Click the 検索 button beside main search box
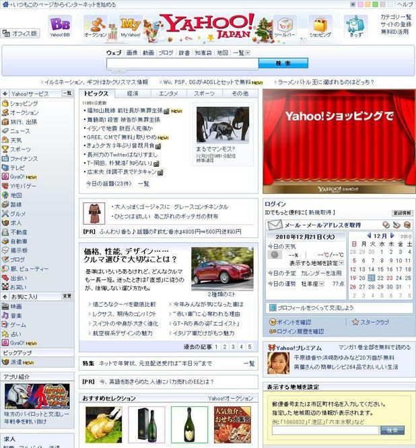Viewport: 416px width, 448px height. tap(283, 63)
